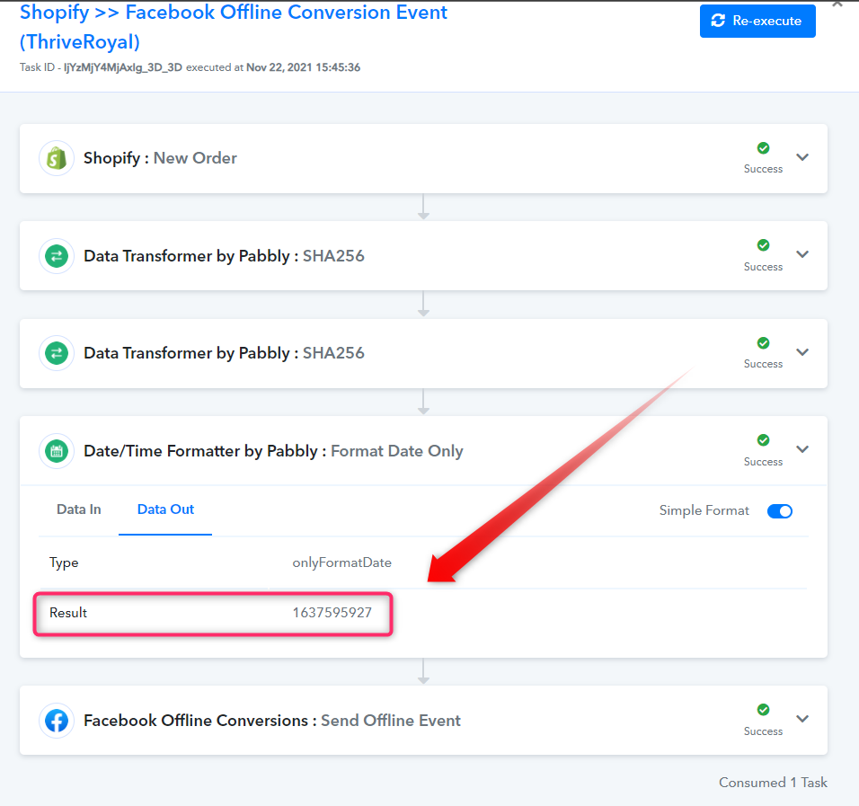
Task: Open the Shopify Facebook Offline Conversion Event title
Action: 234,27
